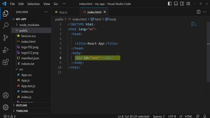Open index.js file
The width and height of the screenshot is (210, 118).
(31, 97)
